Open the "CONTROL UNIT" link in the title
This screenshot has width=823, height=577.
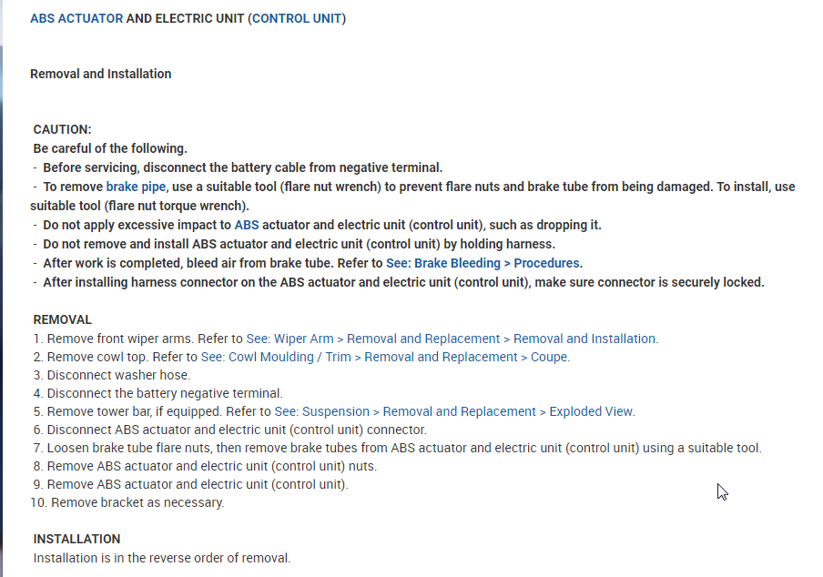pyautogui.click(x=297, y=18)
